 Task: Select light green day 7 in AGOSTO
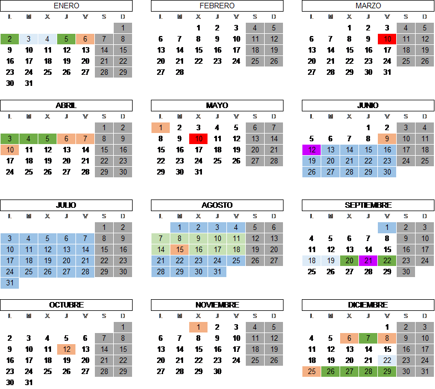pos(161,238)
